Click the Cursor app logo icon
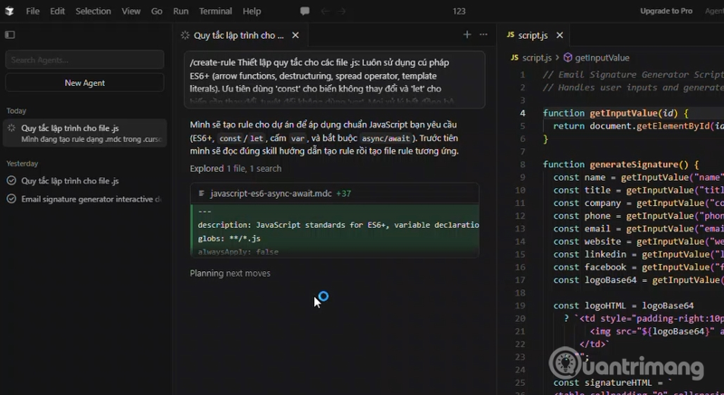724x395 pixels. point(11,11)
